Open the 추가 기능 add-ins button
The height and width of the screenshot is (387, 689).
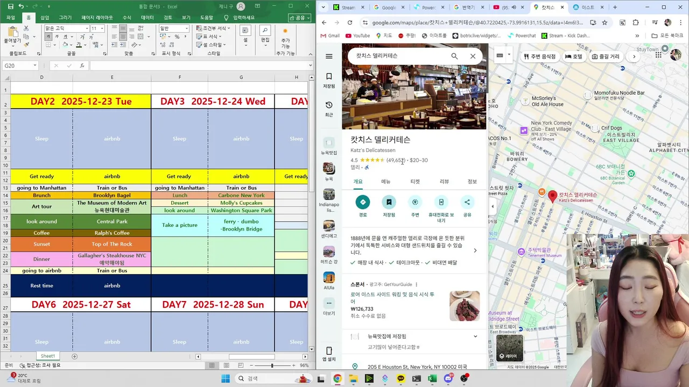click(x=285, y=39)
